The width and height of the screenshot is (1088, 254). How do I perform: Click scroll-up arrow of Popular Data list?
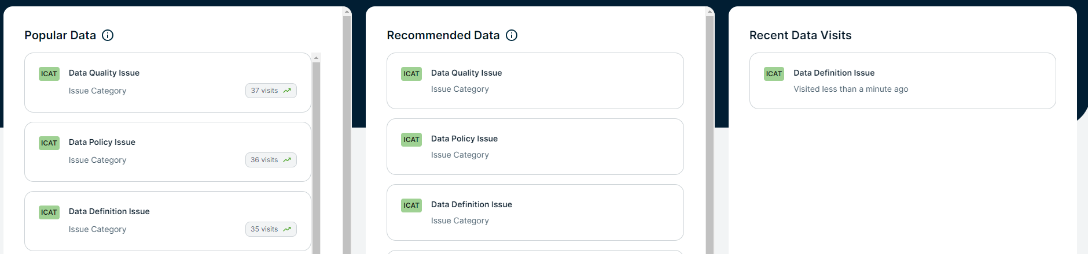pyautogui.click(x=316, y=57)
